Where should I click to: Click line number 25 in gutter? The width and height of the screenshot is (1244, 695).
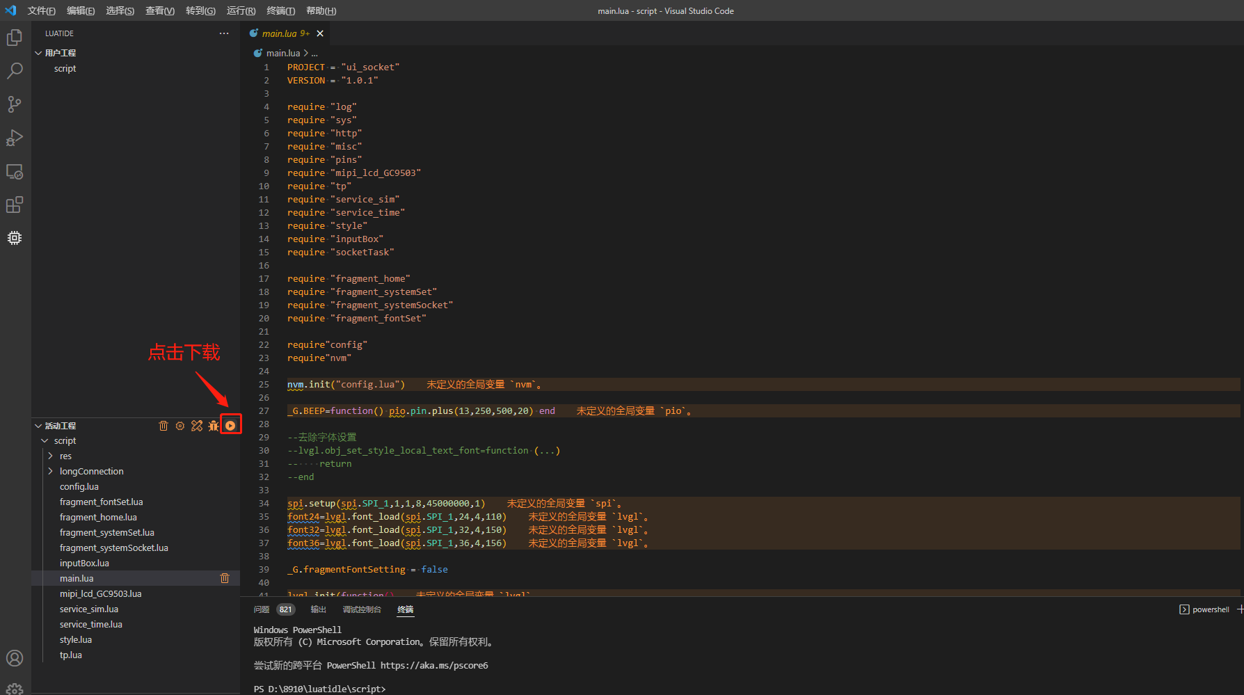(x=264, y=384)
